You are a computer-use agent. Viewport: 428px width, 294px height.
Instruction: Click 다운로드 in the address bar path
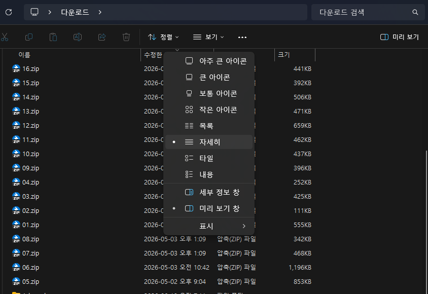[x=75, y=12]
